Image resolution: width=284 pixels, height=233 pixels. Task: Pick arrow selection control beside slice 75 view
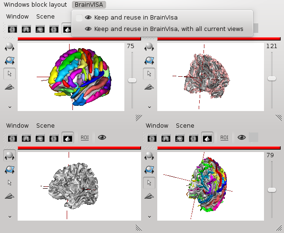pyautogui.click(x=10, y=74)
